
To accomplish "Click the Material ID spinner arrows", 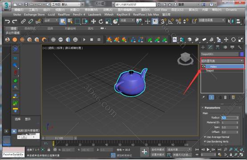I will (x=237, y=123).
